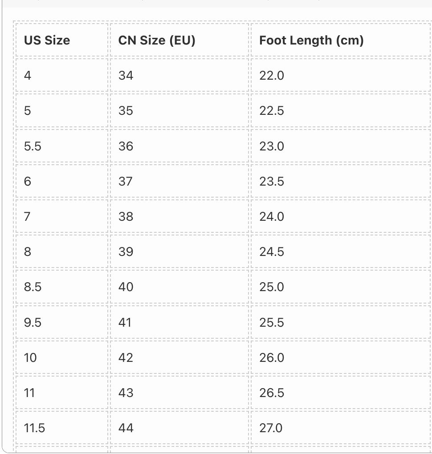Click the US Size column header
The width and height of the screenshot is (432, 454).
(x=62, y=40)
